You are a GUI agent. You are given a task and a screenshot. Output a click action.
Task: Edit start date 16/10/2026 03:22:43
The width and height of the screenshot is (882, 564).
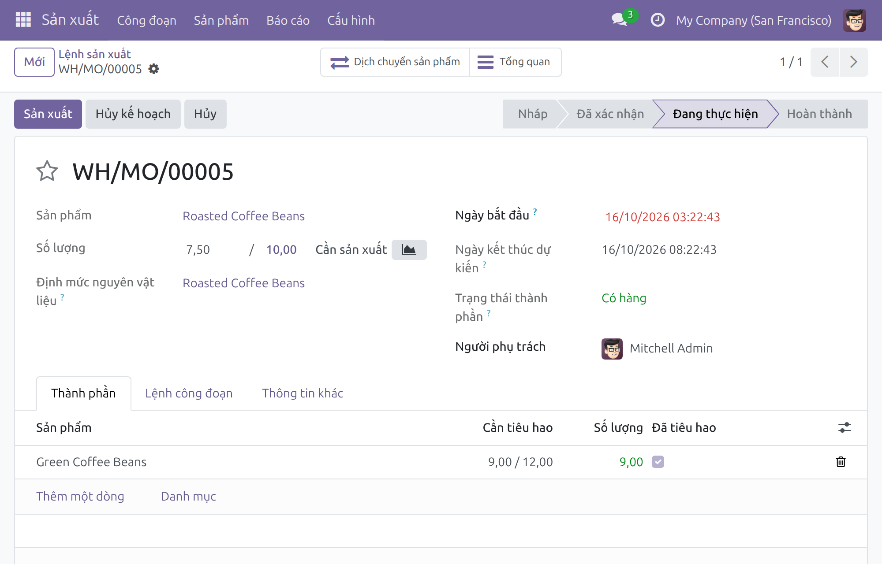pos(662,217)
